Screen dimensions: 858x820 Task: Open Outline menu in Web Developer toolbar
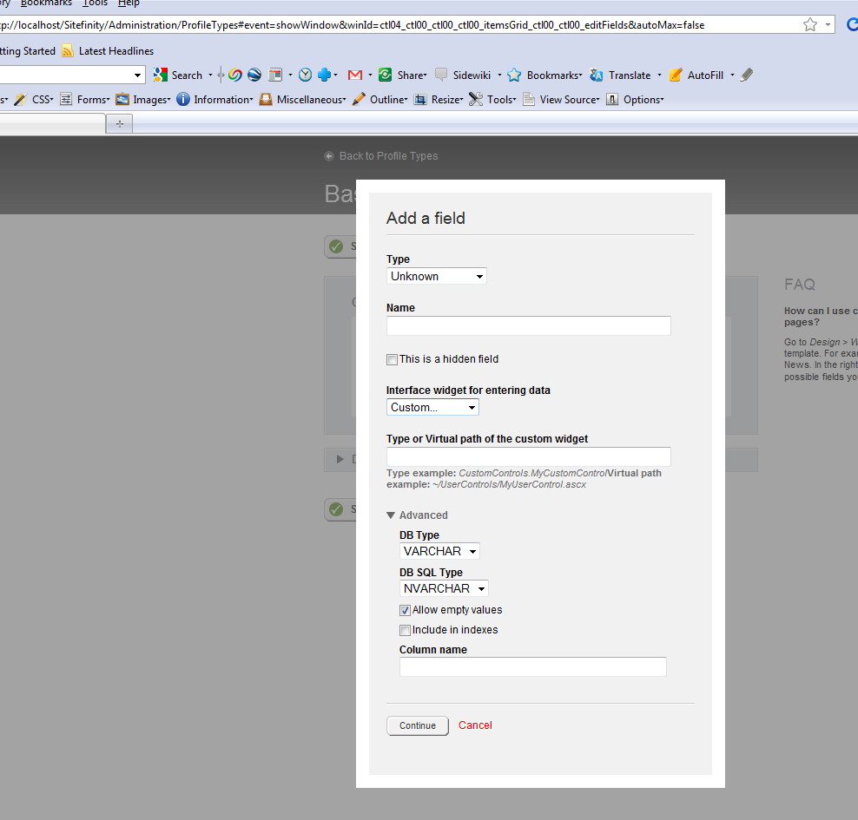tap(380, 100)
